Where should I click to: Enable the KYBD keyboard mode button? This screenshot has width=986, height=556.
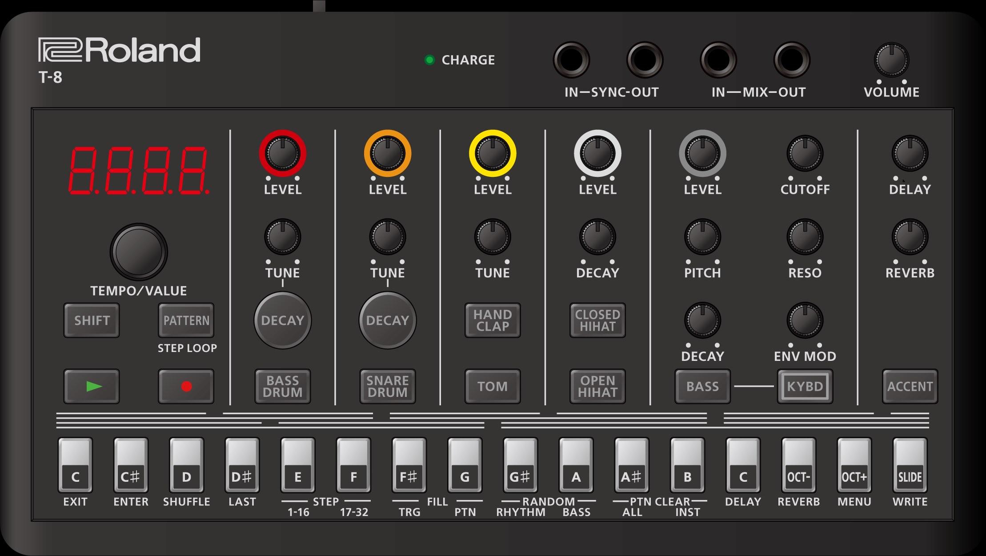(805, 386)
